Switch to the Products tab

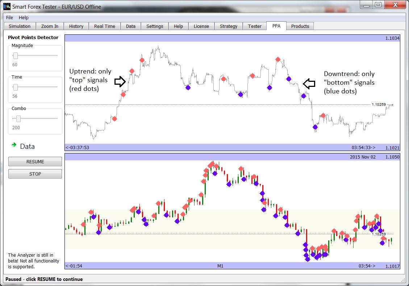pos(300,26)
